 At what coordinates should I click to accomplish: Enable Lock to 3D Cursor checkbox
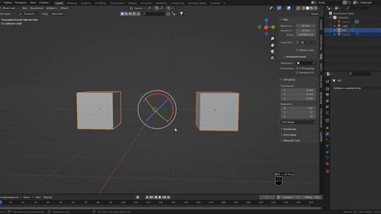pos(297,68)
